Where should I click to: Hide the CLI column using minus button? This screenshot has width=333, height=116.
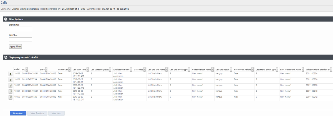(x=27, y=69)
